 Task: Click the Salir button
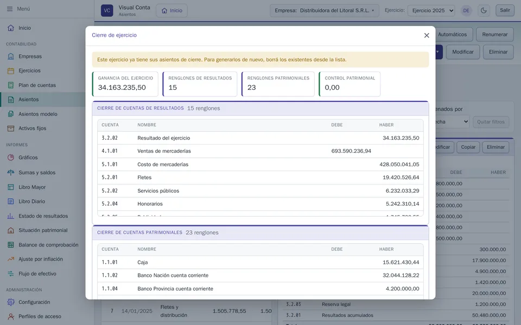[505, 10]
